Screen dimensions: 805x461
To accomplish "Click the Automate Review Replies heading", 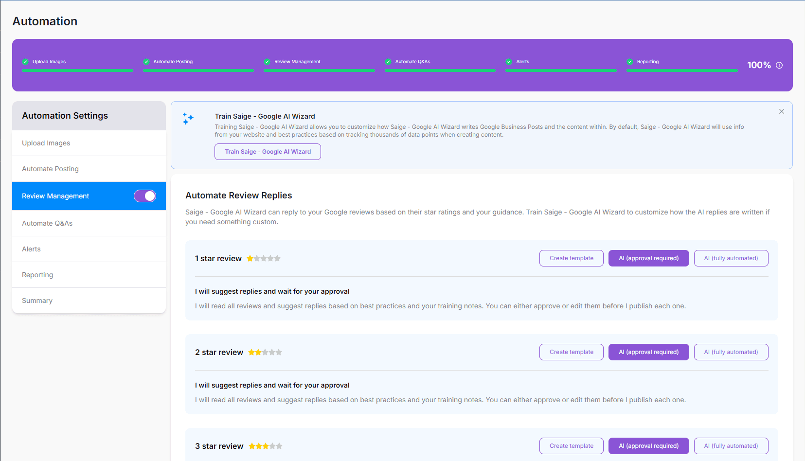I will point(239,195).
